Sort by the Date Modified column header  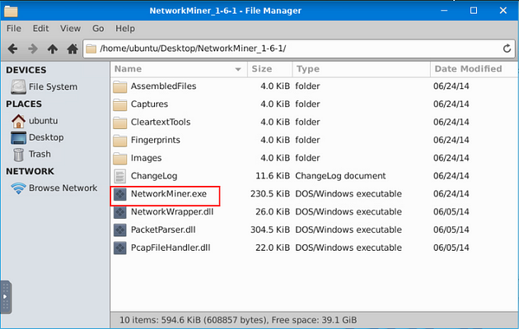(474, 69)
